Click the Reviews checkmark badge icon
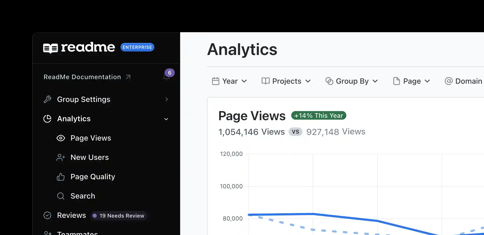484x235 pixels. (x=47, y=215)
